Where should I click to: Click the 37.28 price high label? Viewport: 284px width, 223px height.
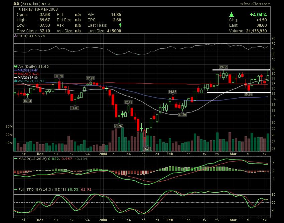pyautogui.click(x=90, y=78)
